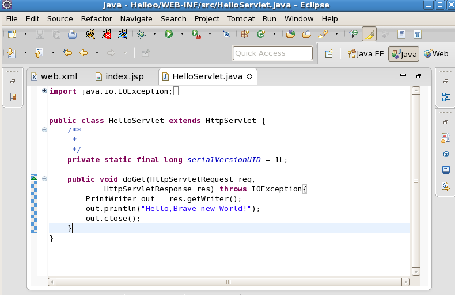
Task: Collapse the doGet method fold
Action: 44,178
